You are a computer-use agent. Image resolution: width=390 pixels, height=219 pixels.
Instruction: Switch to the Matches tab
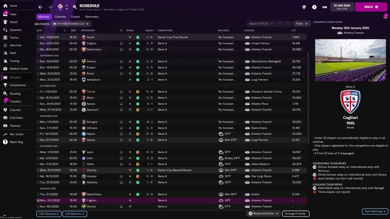click(x=44, y=17)
